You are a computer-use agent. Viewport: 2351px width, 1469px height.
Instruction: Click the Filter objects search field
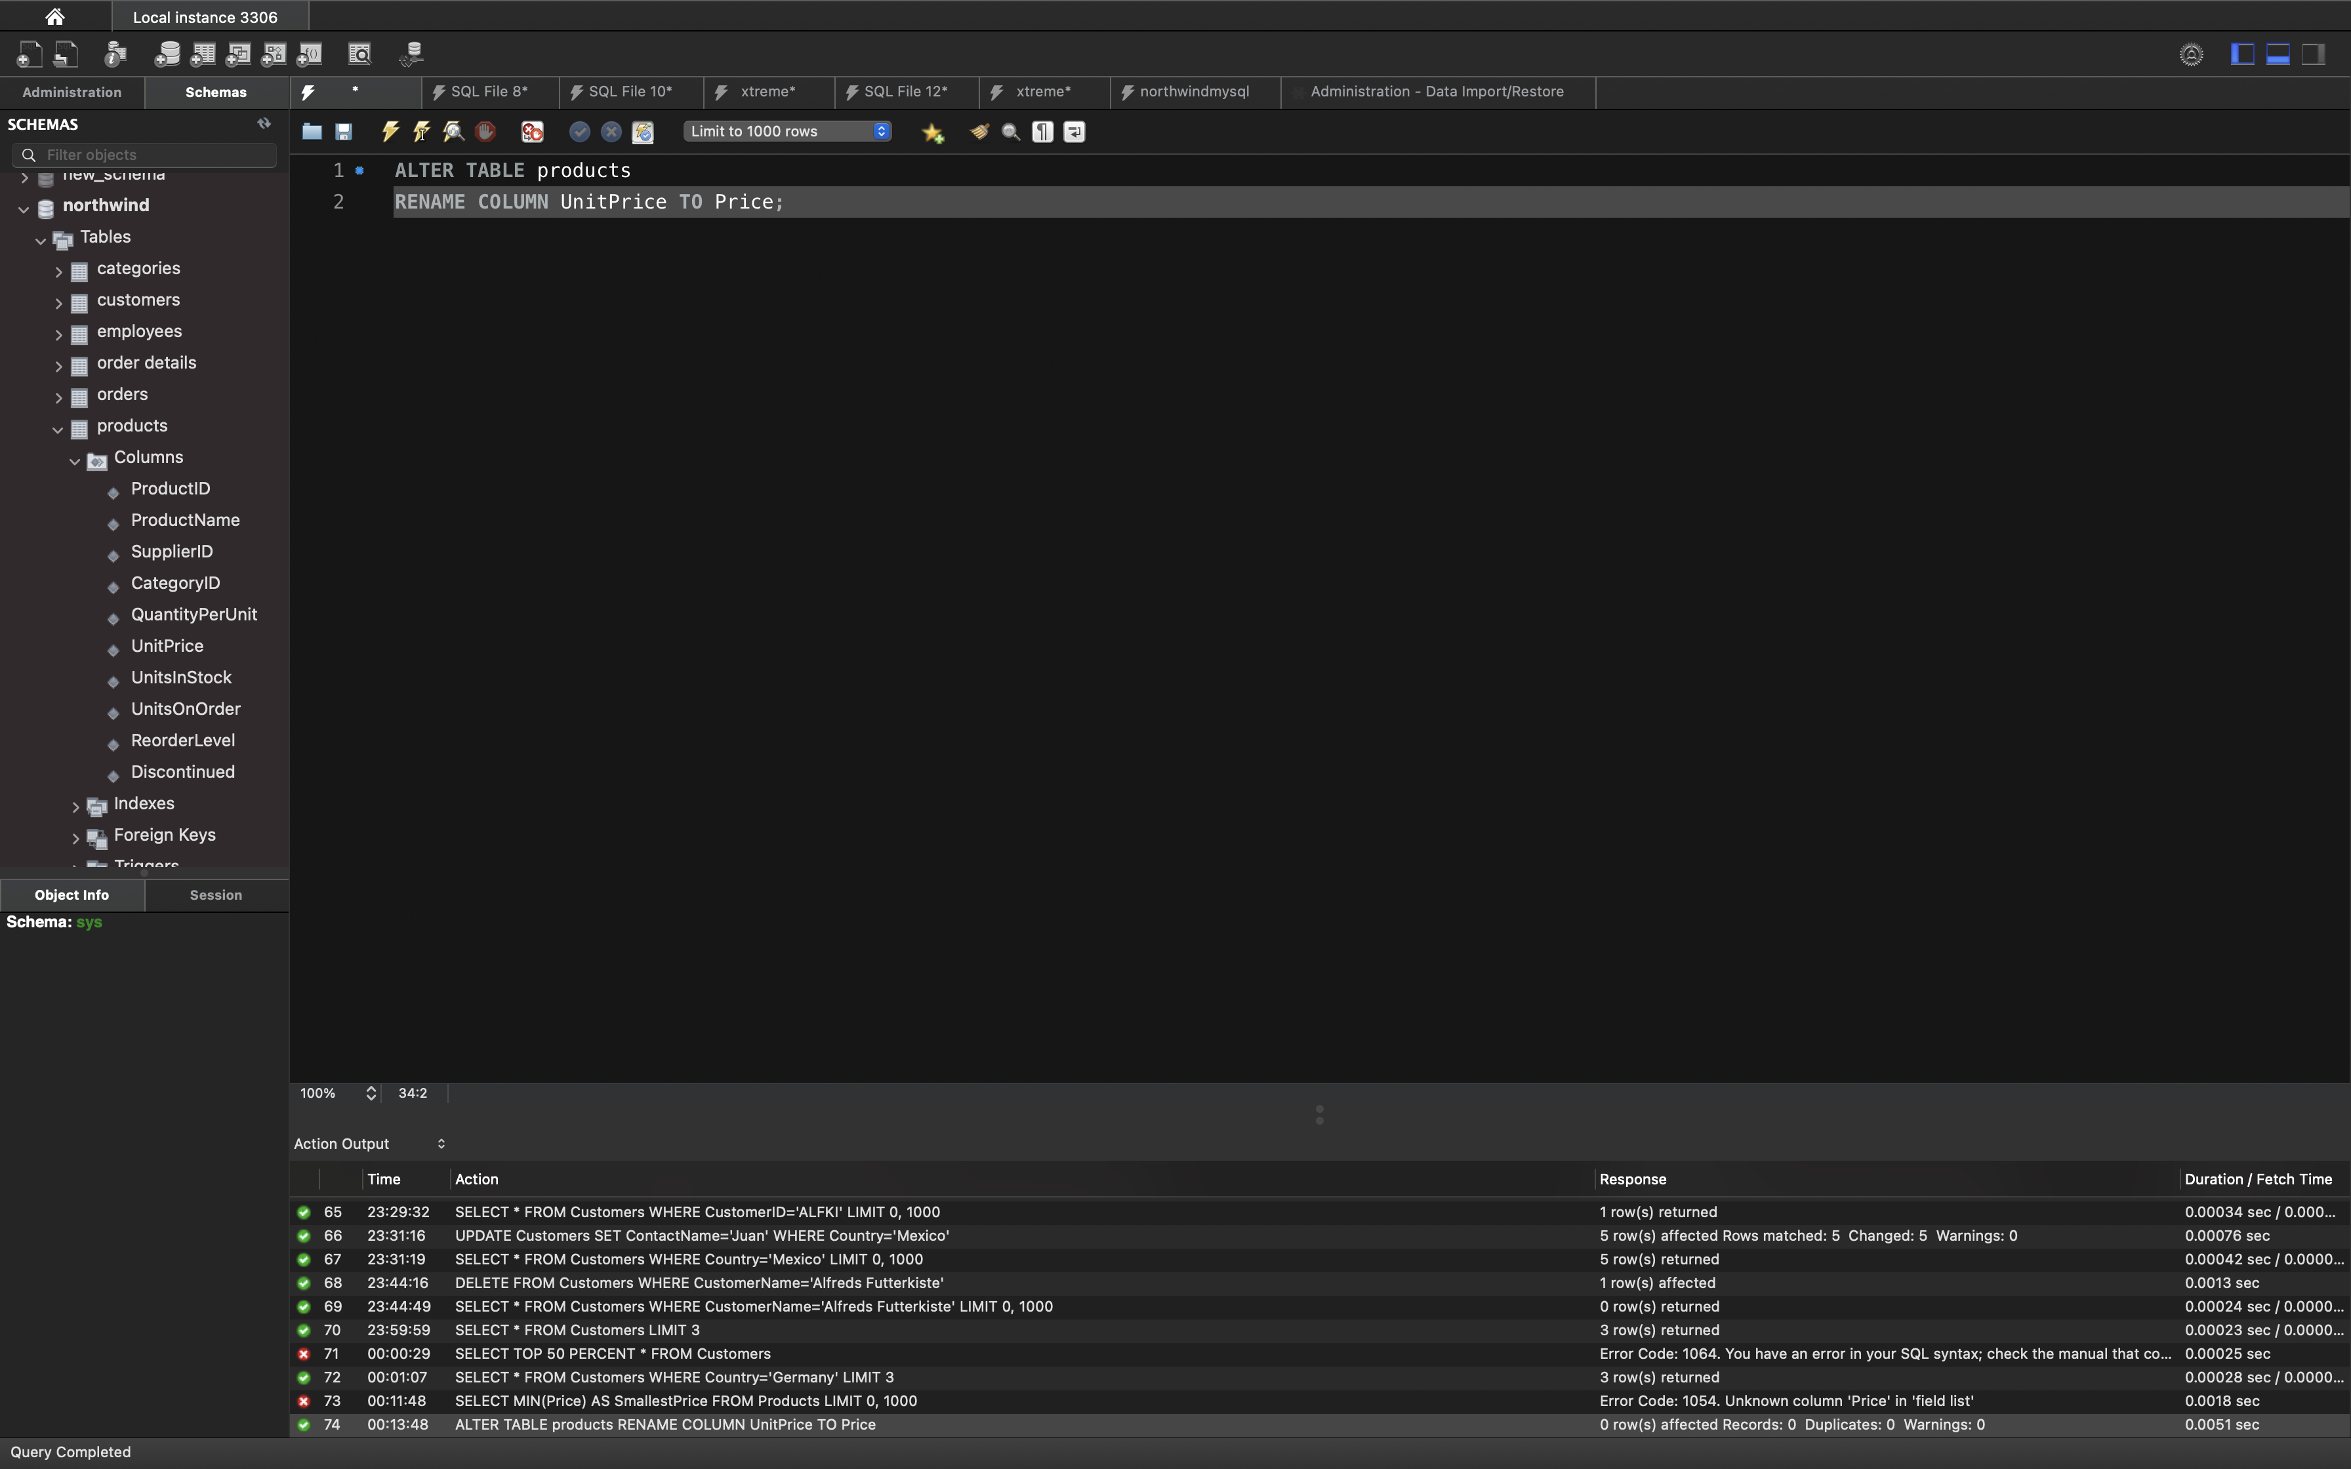[155, 155]
